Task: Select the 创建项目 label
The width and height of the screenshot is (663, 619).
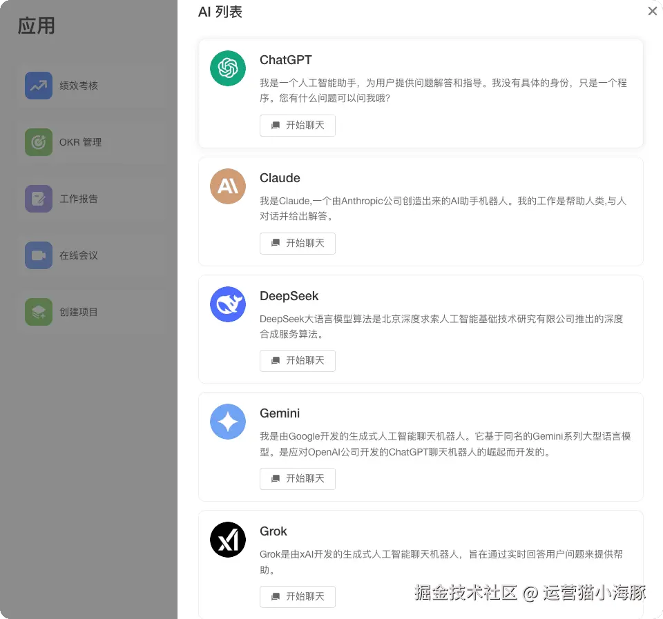Action: click(79, 312)
